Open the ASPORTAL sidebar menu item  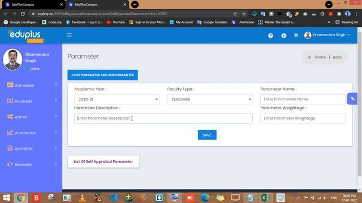(31, 149)
